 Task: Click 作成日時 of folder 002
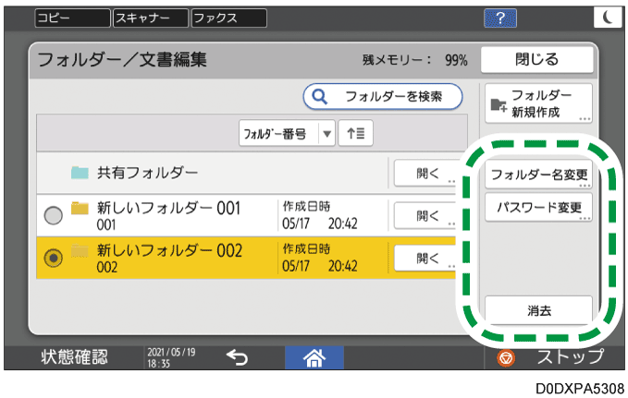306,248
